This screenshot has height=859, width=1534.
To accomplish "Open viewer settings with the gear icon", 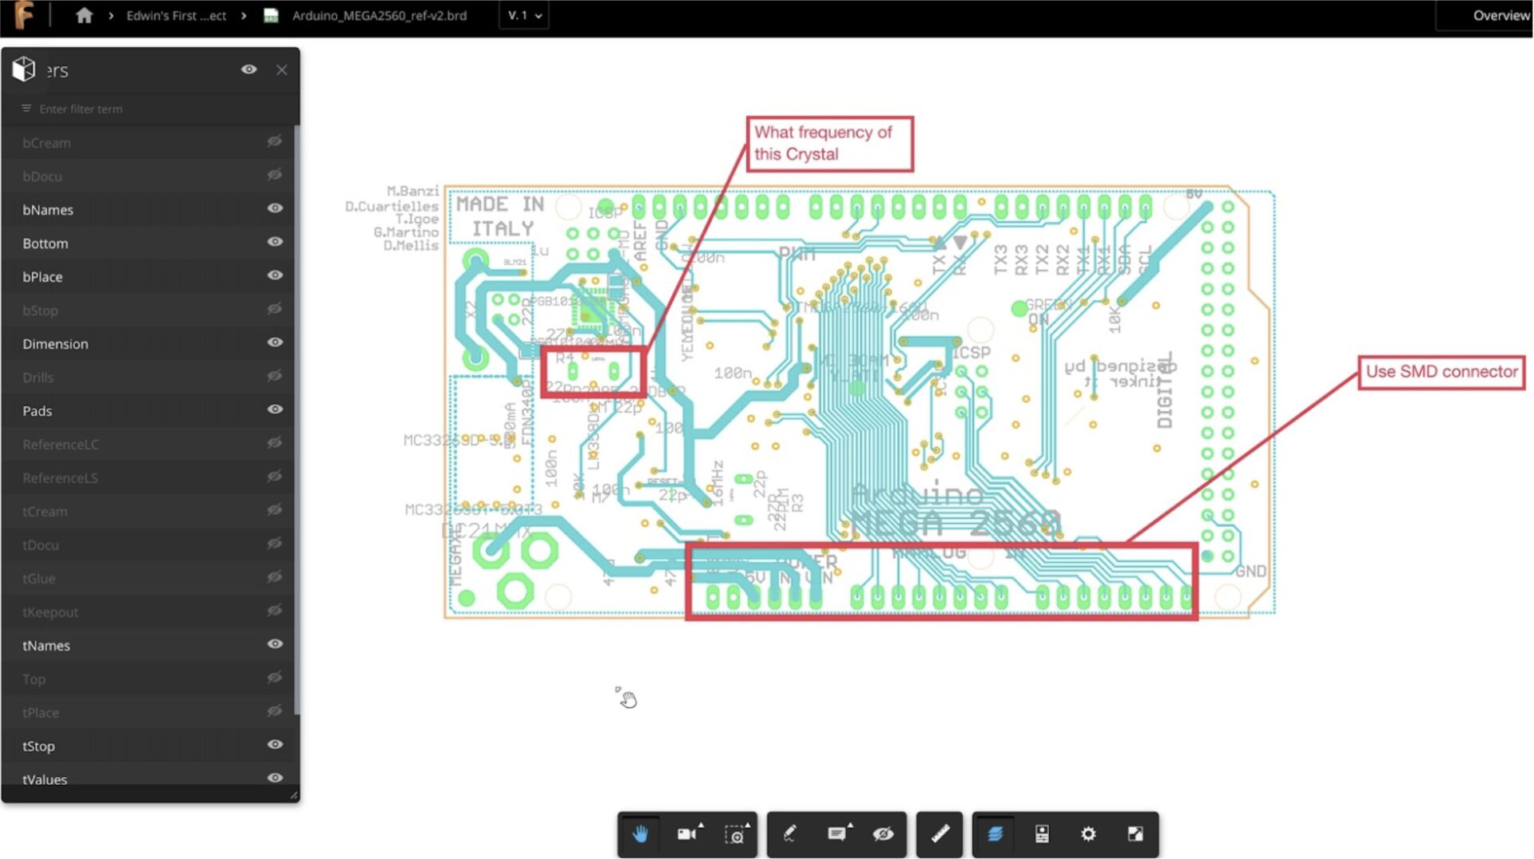I will 1087,833.
